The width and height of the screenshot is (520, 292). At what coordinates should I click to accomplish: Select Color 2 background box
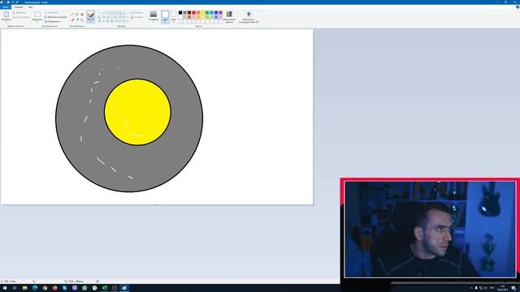(174, 16)
